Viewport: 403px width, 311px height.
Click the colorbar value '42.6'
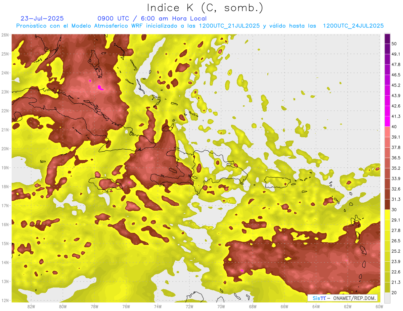tap(396, 106)
